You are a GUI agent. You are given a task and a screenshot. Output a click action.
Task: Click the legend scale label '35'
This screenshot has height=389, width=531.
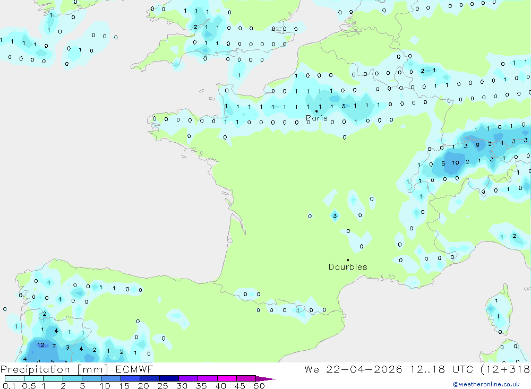click(x=201, y=386)
